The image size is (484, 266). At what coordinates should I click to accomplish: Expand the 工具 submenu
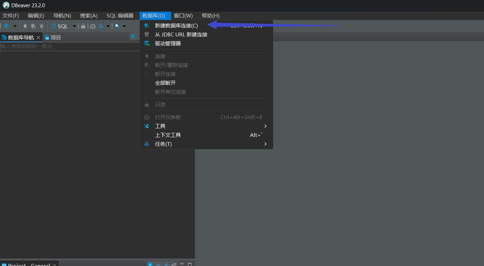coord(206,126)
